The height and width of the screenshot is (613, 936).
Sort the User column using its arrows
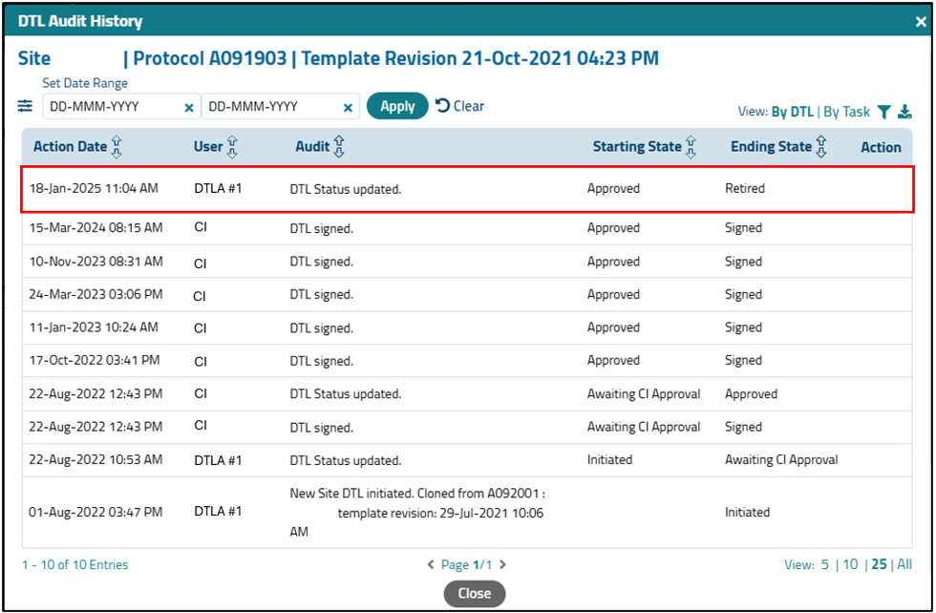click(x=234, y=147)
